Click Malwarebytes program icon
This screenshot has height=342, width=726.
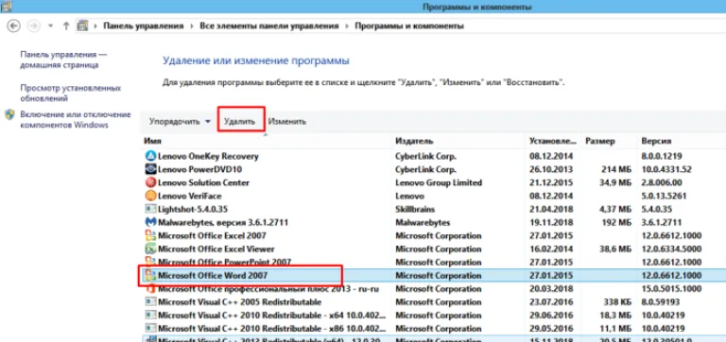tap(150, 222)
